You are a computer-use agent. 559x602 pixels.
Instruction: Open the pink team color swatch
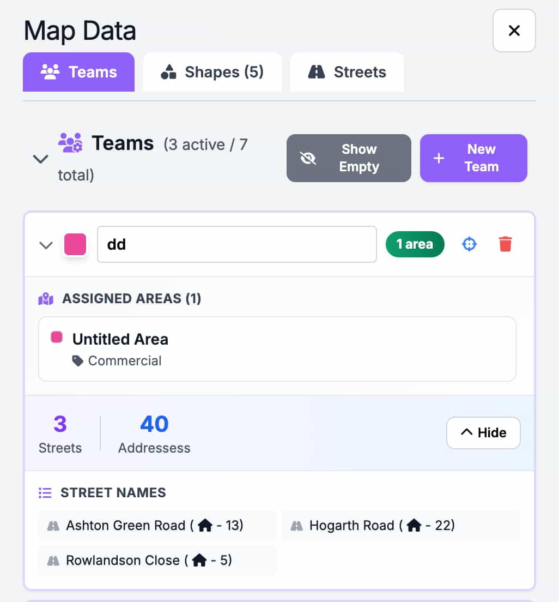point(75,244)
